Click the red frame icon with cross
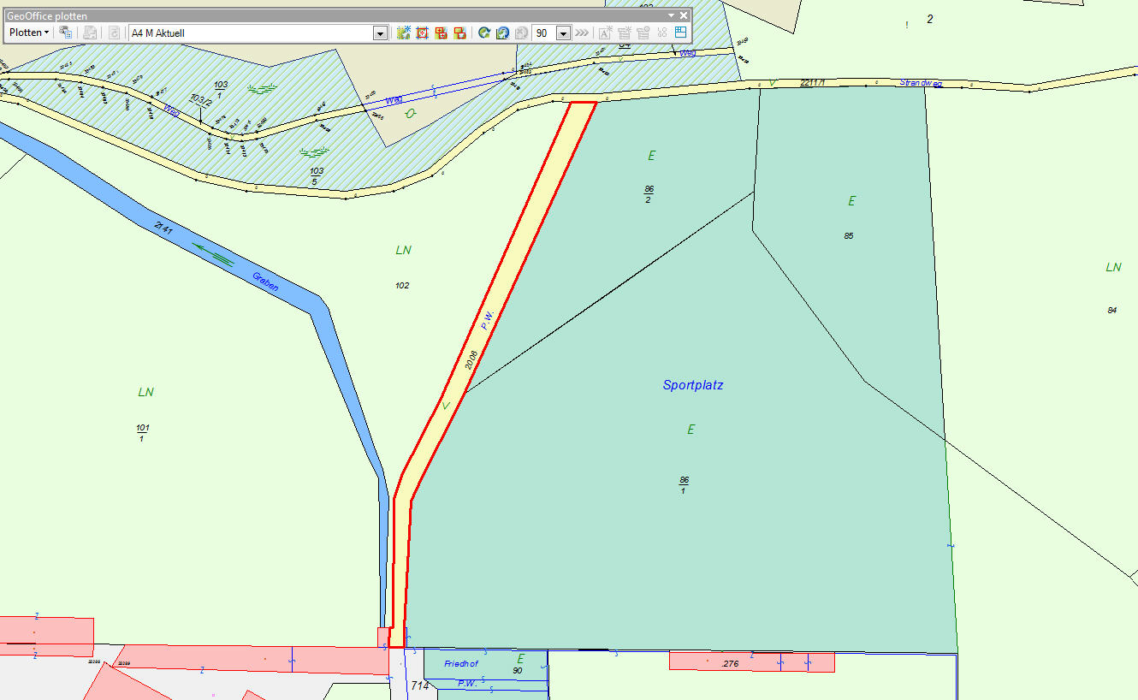 coord(422,33)
